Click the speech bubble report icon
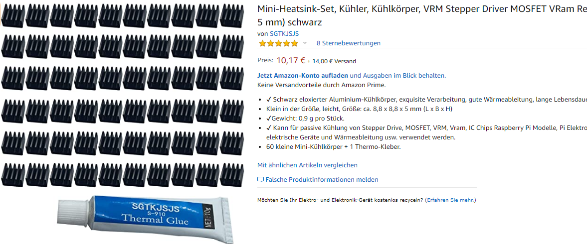This screenshot has height=244, width=587. click(x=261, y=180)
